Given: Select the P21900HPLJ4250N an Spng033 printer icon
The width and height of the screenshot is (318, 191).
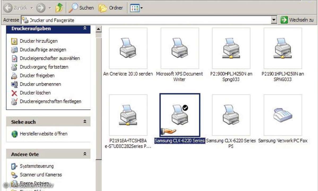Looking at the screenshot, I should click(x=231, y=48).
